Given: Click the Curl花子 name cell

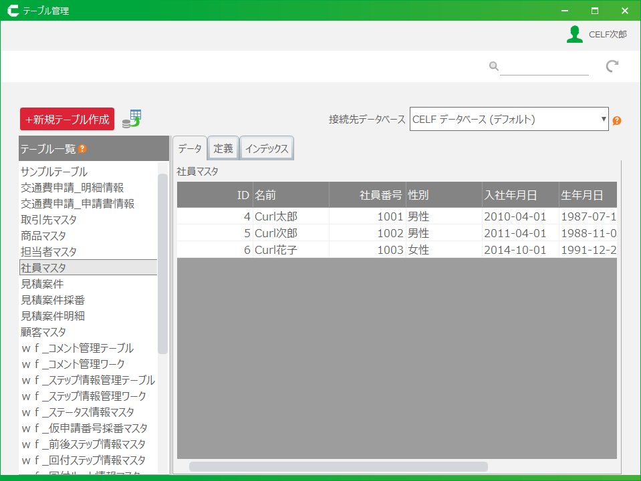Looking at the screenshot, I should pyautogui.click(x=276, y=250).
